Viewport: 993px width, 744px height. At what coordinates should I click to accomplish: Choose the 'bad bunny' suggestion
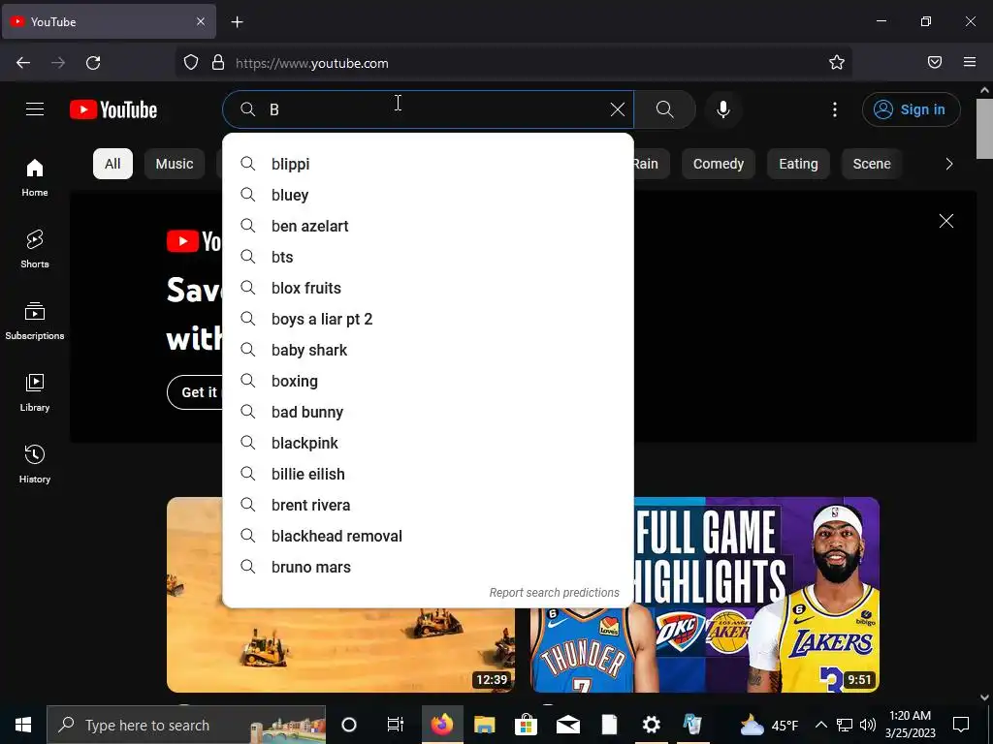(x=428, y=412)
